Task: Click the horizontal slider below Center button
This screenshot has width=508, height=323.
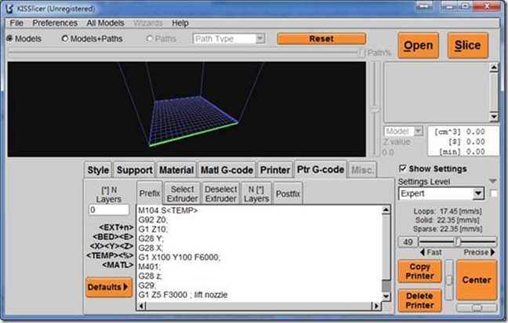Action: (477, 307)
